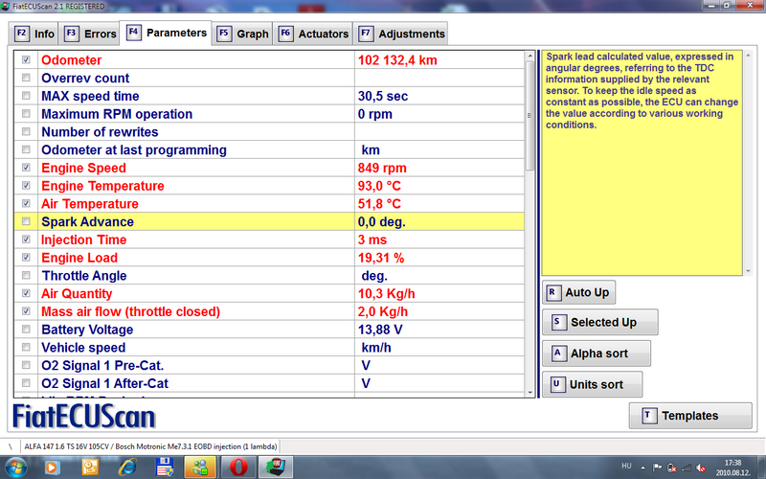Select the Engine Temperature row
This screenshot has width=766, height=479.
tap(191, 186)
